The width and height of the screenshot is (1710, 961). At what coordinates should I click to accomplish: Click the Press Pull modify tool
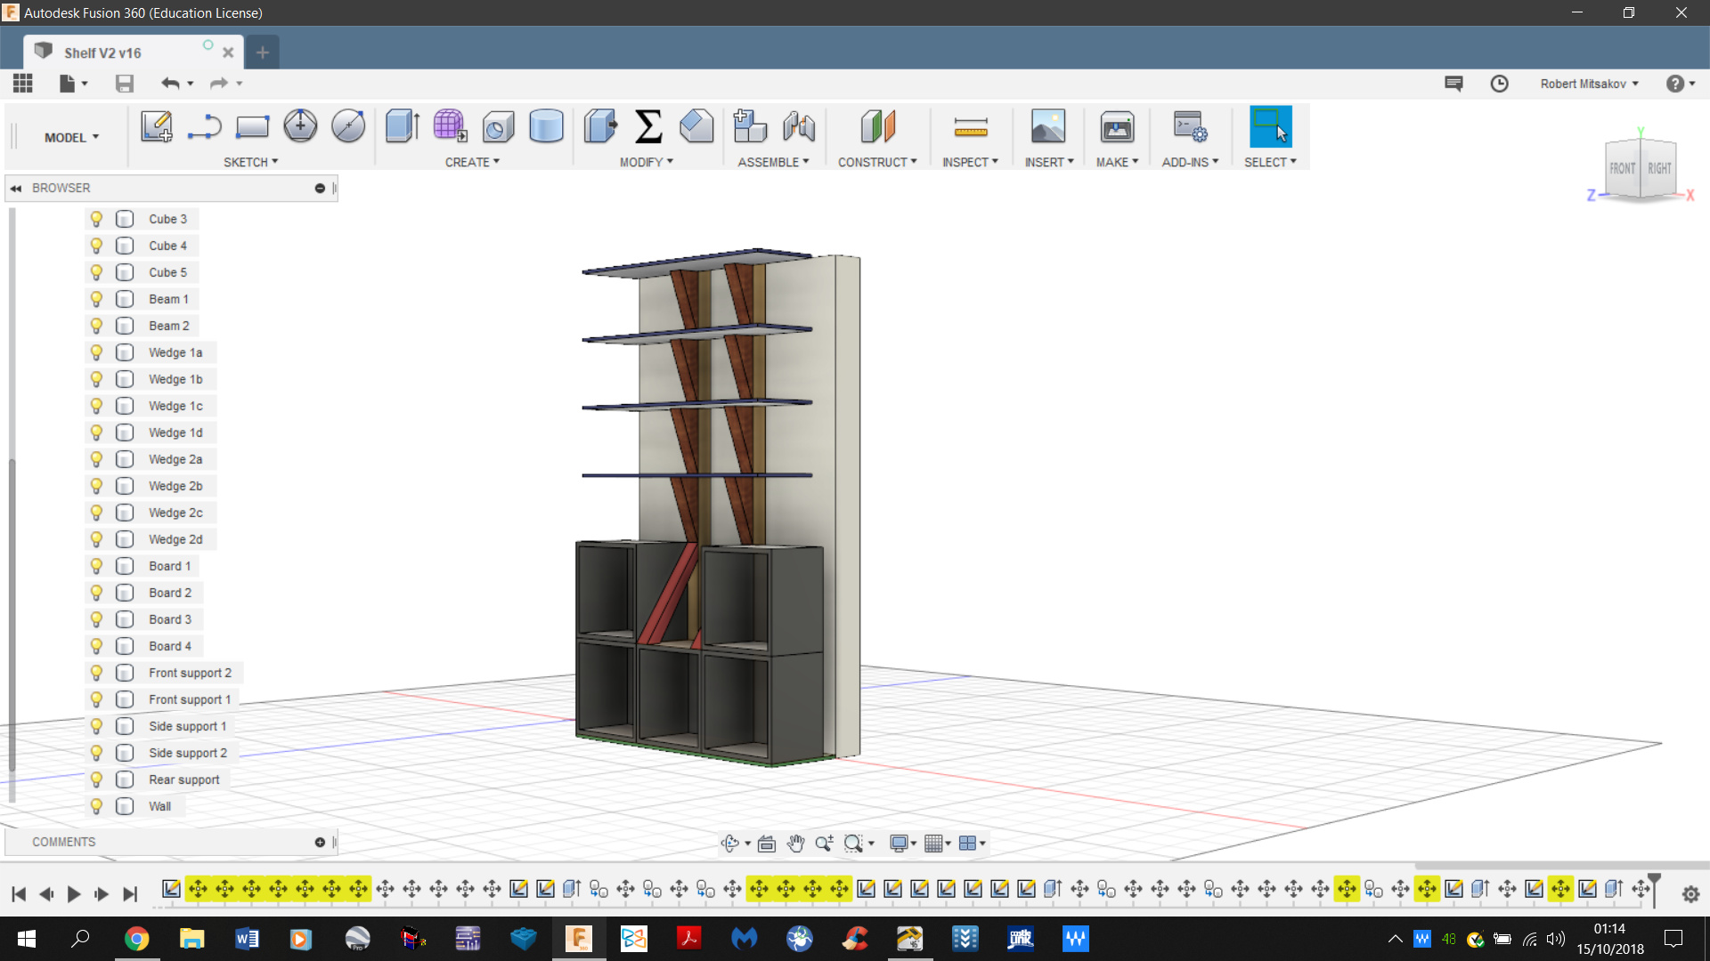[x=600, y=126]
